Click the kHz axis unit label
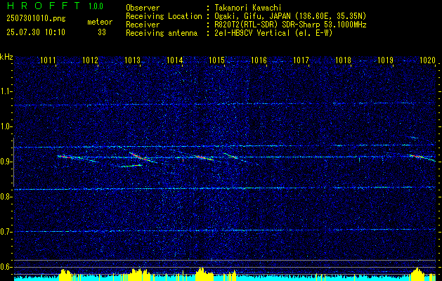This screenshot has height=281, width=442. pyautogui.click(x=6, y=57)
